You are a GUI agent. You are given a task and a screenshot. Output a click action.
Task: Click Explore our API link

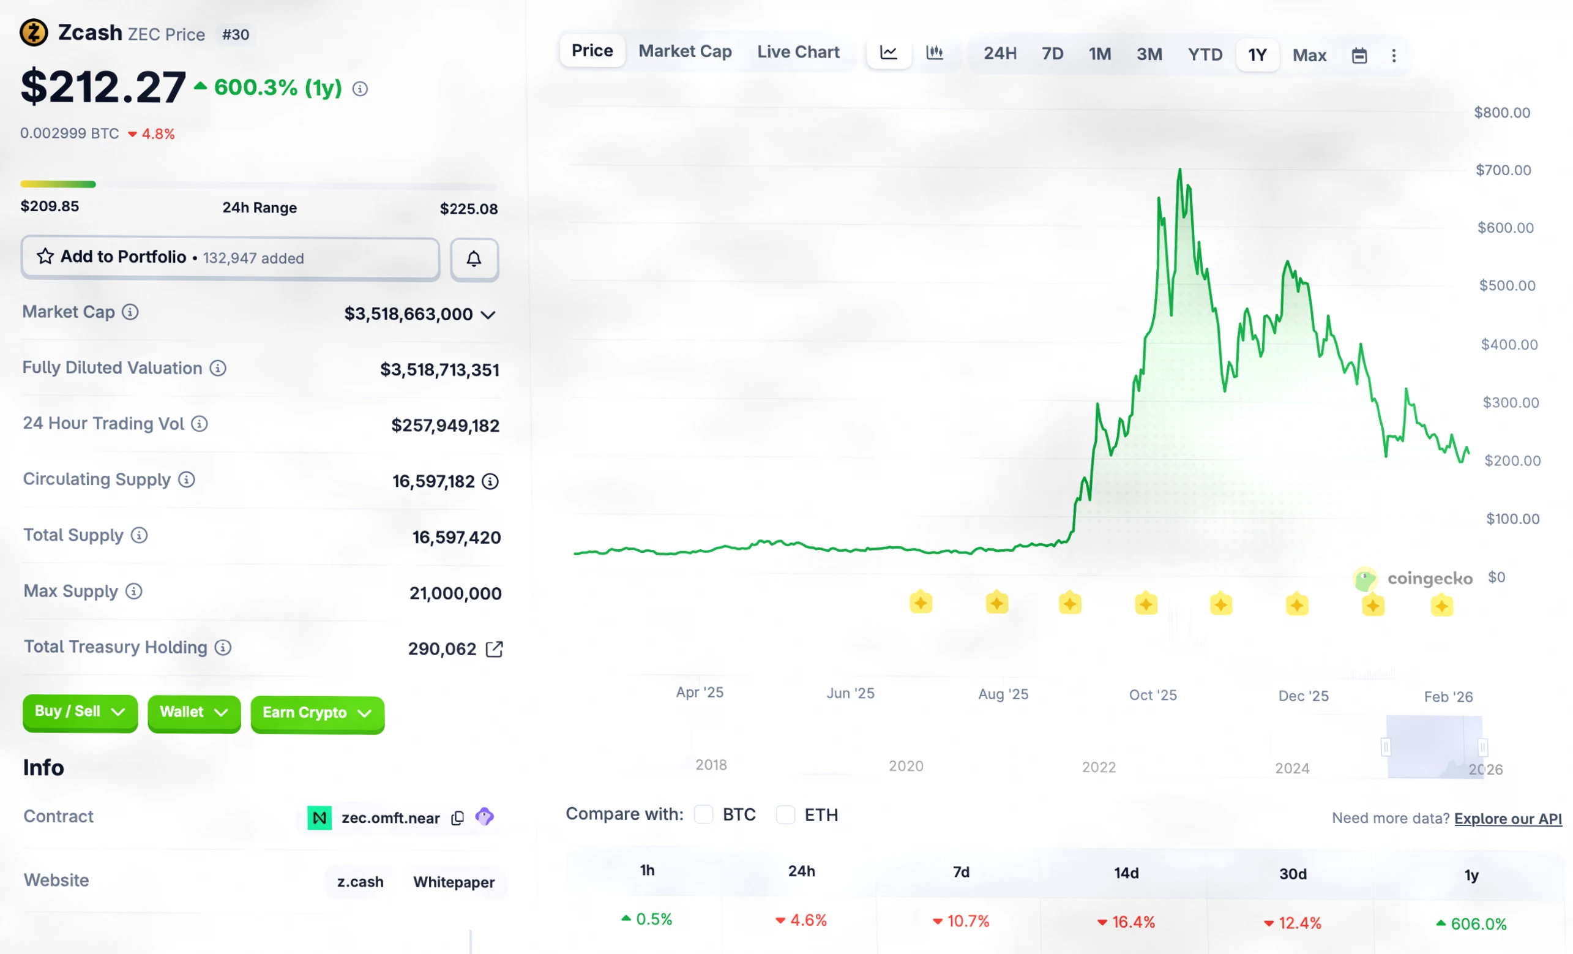point(1508,819)
